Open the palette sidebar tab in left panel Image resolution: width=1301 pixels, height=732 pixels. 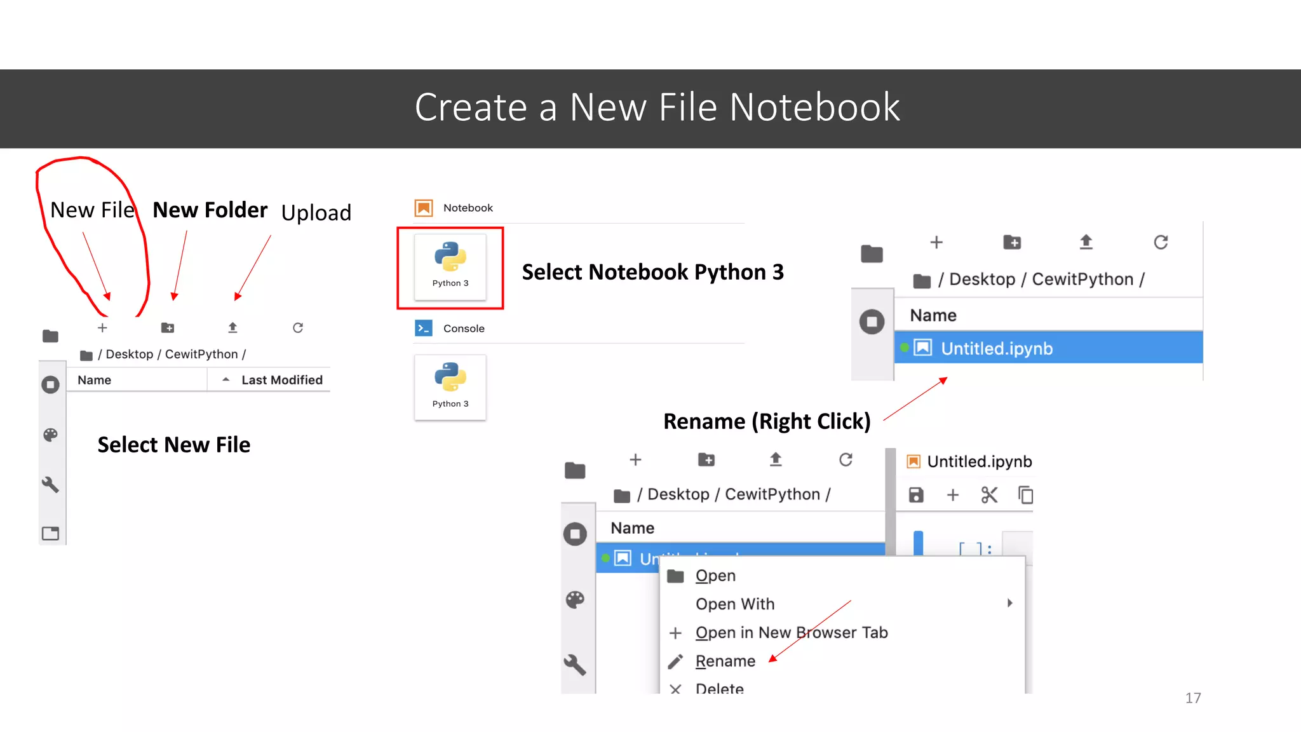point(50,435)
